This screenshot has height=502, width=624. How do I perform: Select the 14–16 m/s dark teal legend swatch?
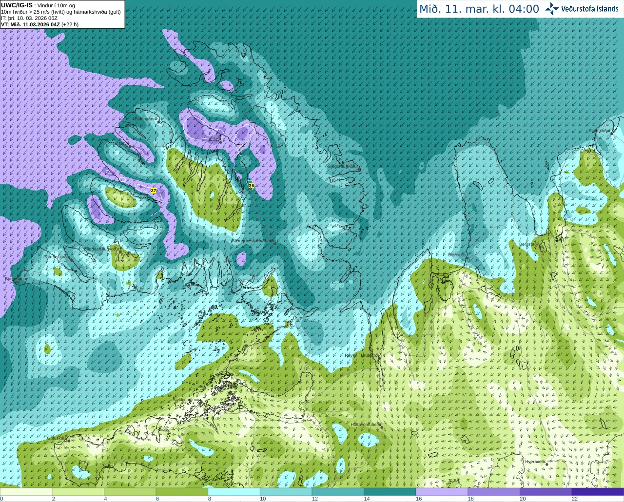[x=390, y=492]
